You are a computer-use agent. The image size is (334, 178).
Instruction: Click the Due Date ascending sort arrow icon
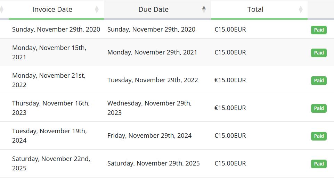tap(204, 8)
